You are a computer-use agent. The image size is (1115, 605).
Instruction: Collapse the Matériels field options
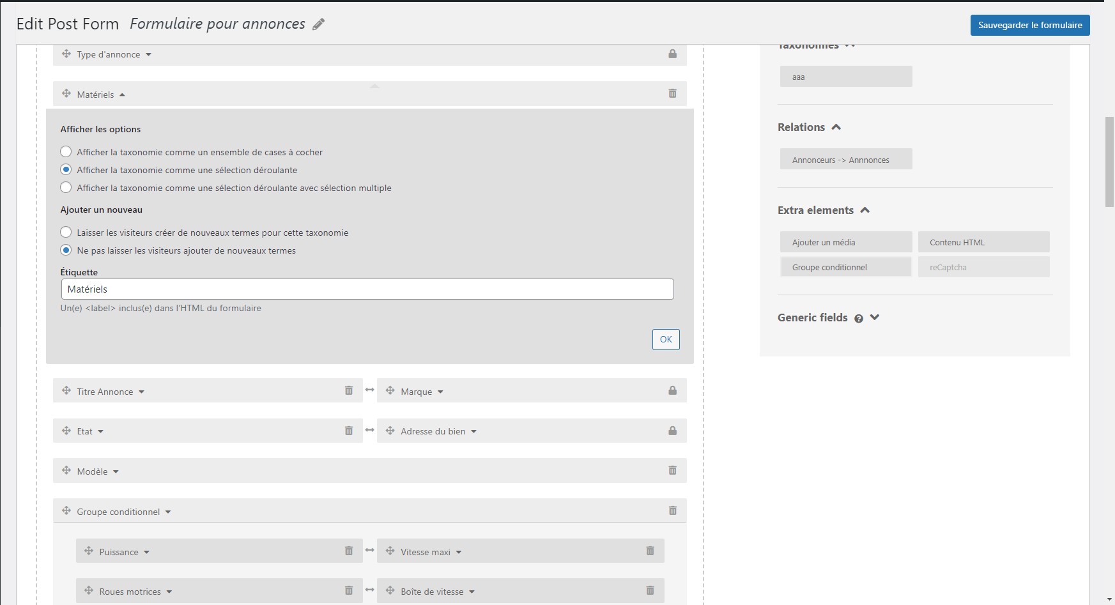pyautogui.click(x=122, y=95)
